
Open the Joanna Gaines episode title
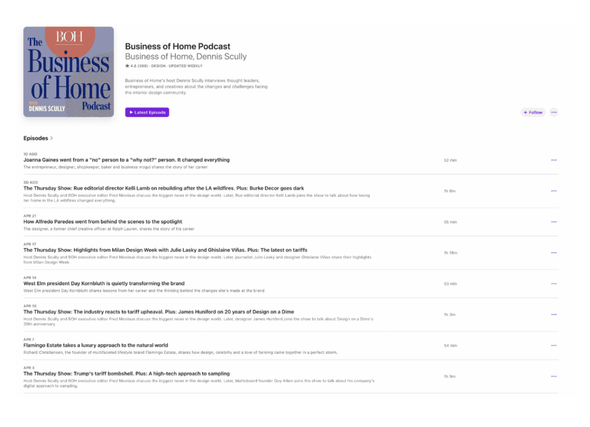(x=126, y=160)
